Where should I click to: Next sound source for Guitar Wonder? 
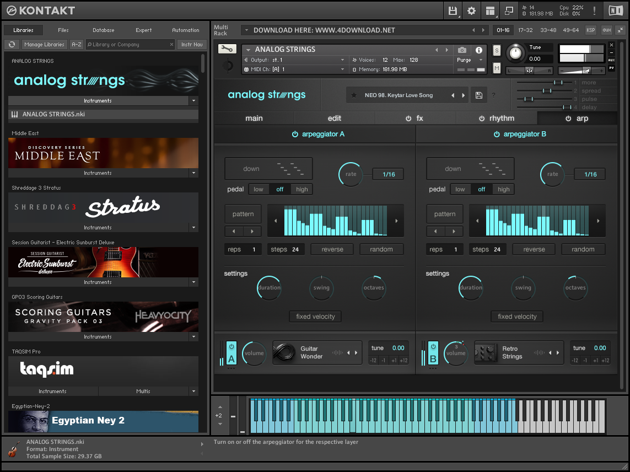(356, 352)
